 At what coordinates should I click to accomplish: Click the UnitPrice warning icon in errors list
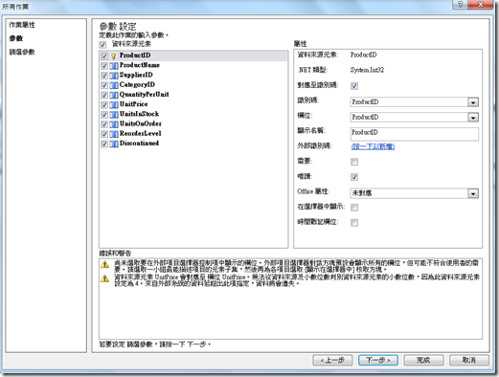[x=104, y=278]
